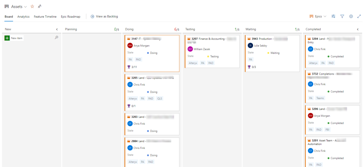Open the Epics backlog level dropdown

[x=318, y=16]
